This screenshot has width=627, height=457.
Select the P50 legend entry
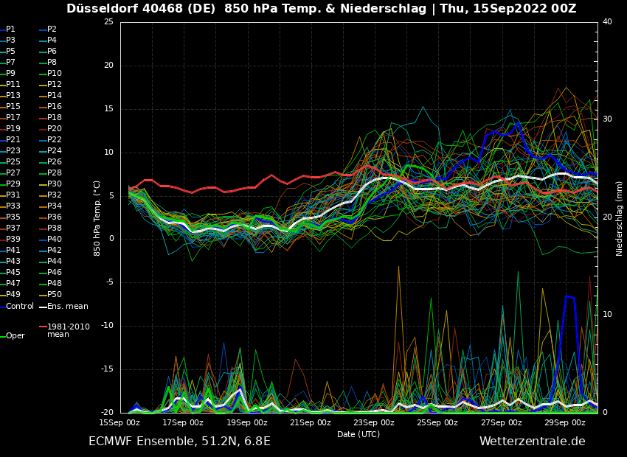(x=55, y=295)
